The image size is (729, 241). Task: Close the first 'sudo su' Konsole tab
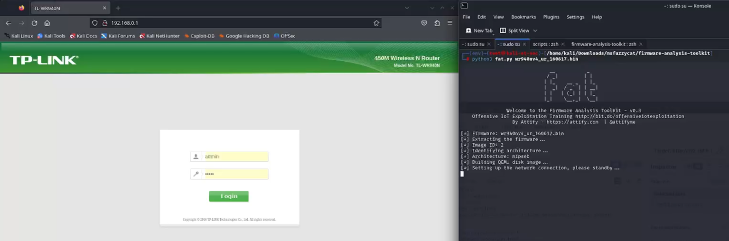tap(489, 44)
